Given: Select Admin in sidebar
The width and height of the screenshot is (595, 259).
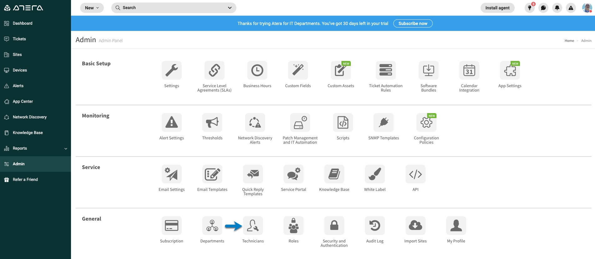Looking at the screenshot, I should pos(35,164).
